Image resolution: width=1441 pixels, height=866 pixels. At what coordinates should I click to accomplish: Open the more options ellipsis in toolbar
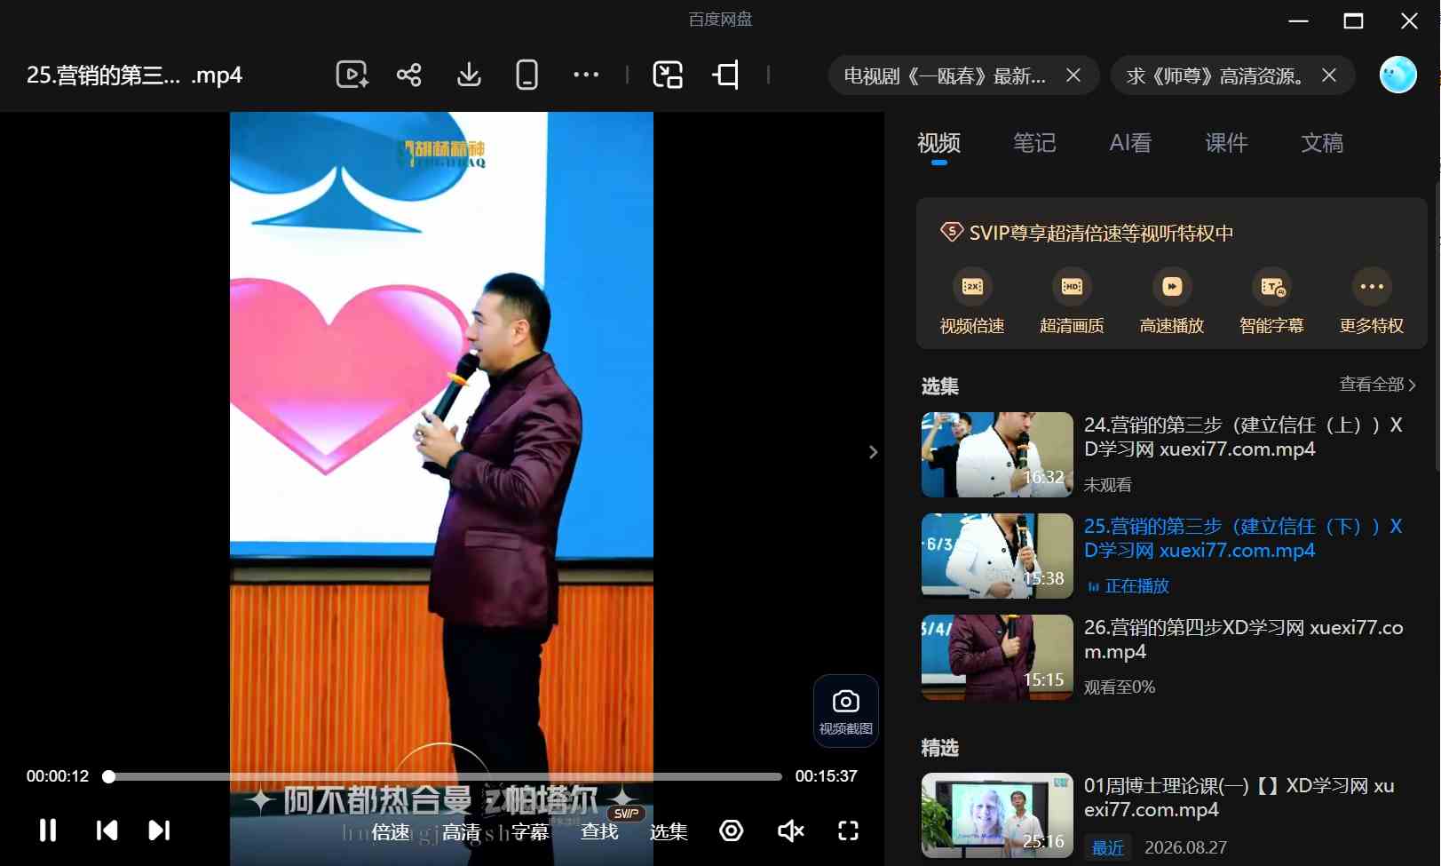(586, 75)
